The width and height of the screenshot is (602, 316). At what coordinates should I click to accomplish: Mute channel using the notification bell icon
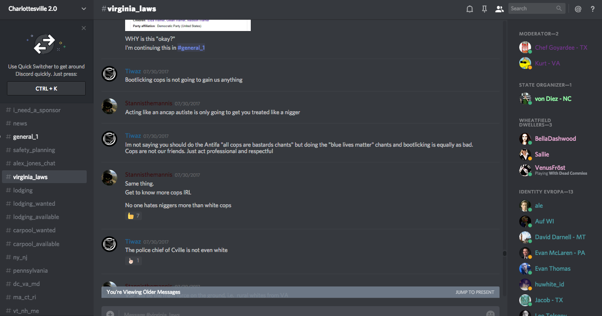pyautogui.click(x=469, y=9)
